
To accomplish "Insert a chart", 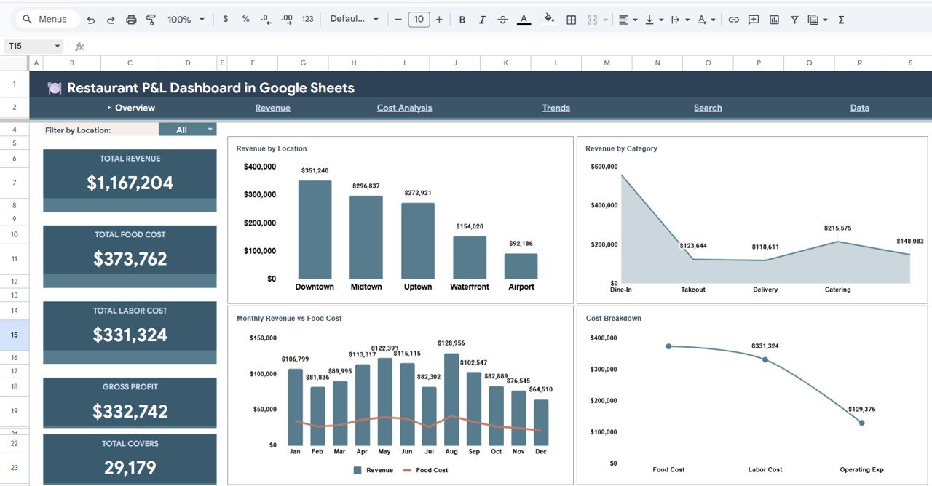I will coord(773,19).
